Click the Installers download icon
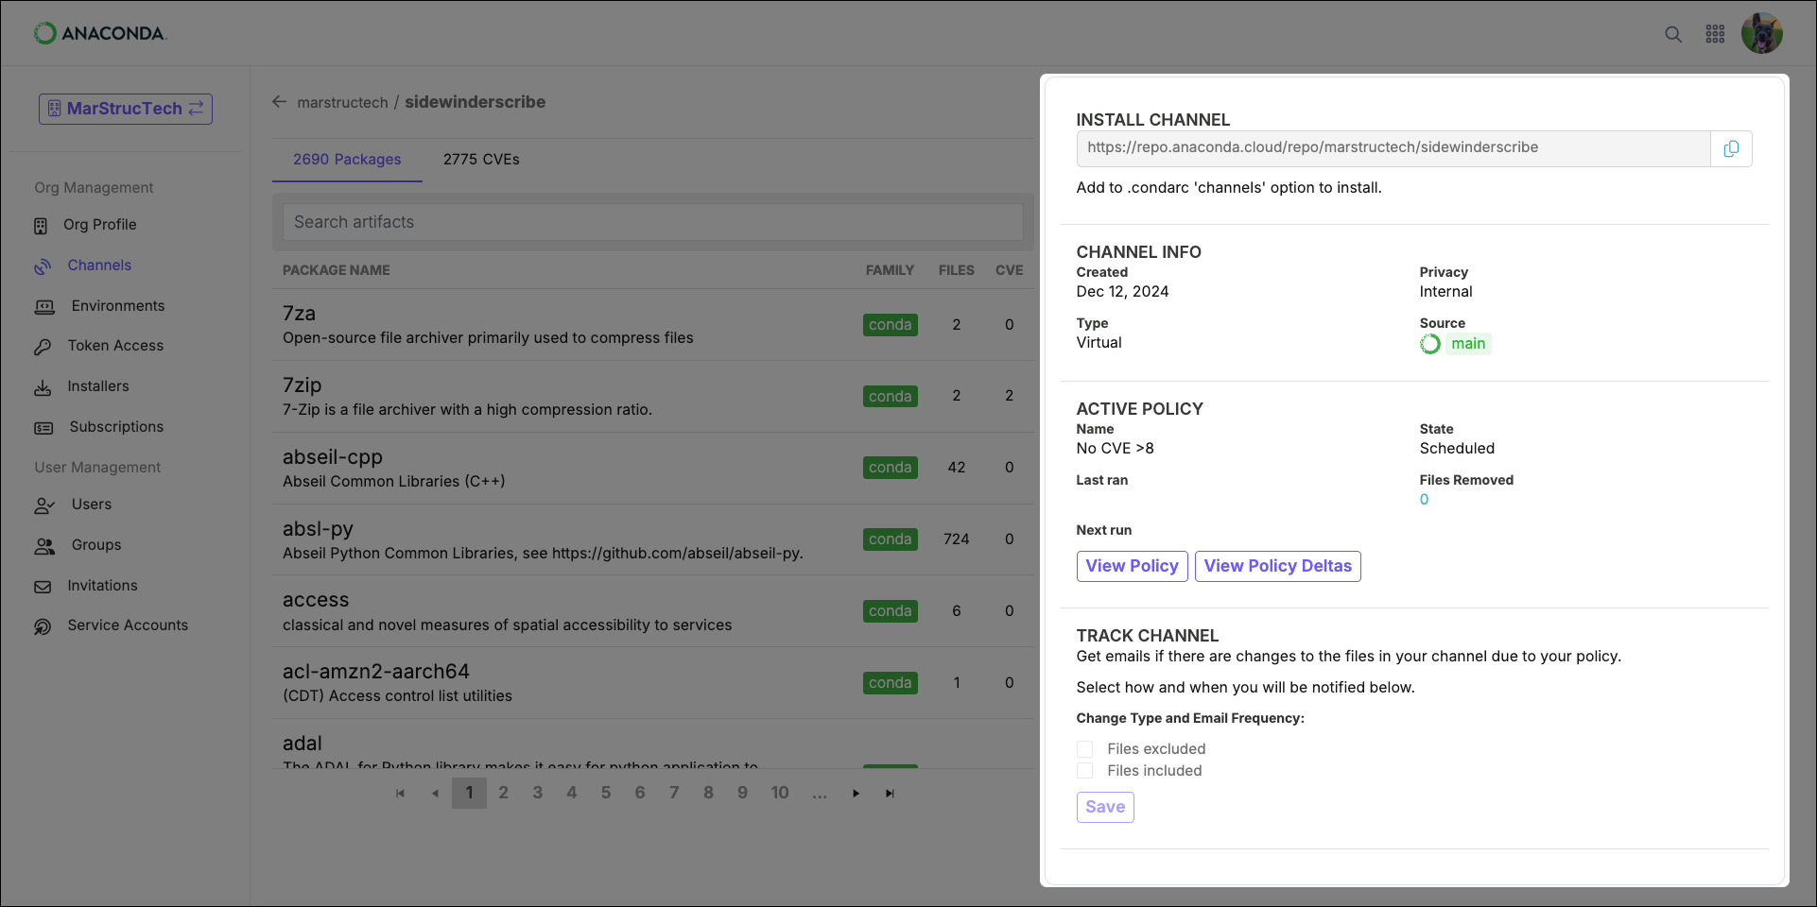Screen dimensions: 1817x907 click(43, 387)
